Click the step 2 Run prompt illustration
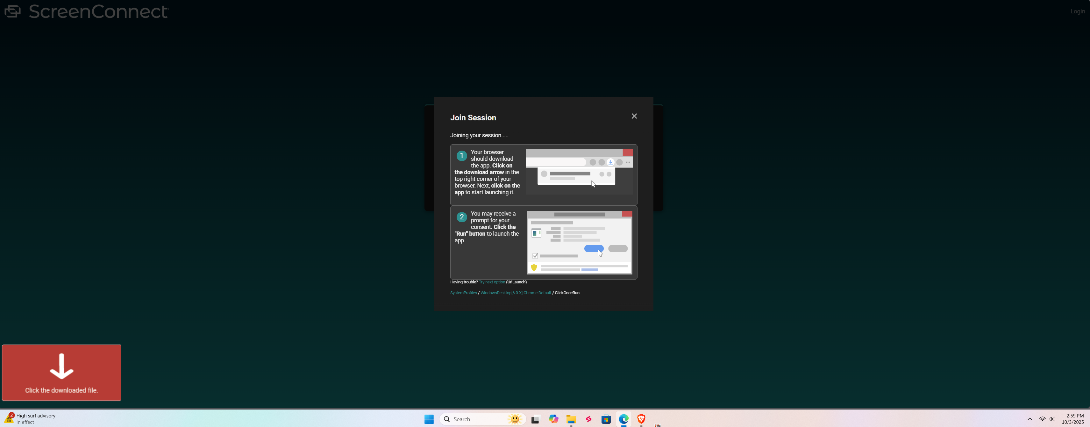The width and height of the screenshot is (1090, 427). 579,242
